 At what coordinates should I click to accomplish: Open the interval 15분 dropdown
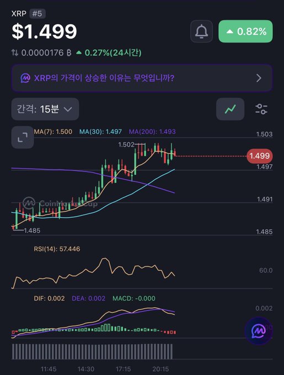45,109
